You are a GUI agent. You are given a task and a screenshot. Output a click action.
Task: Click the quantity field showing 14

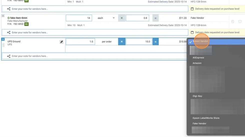click(79, 18)
